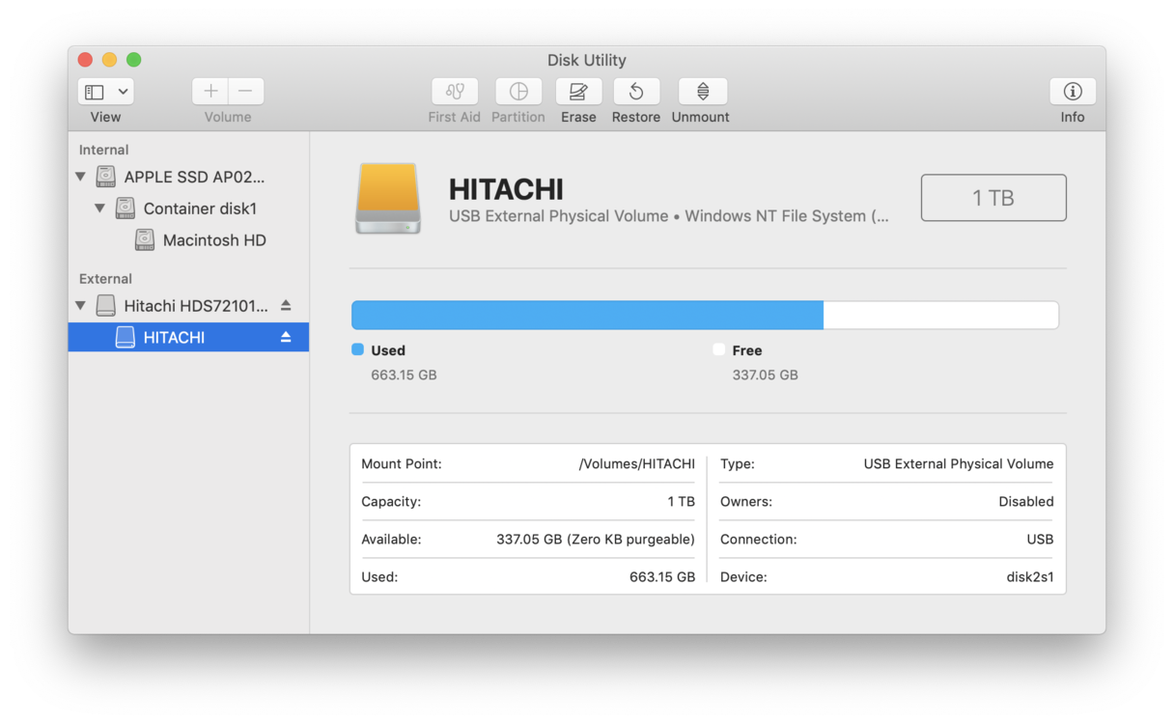Screen dimensions: 1174x724
Task: Click the Owners Disabled value
Action: (1026, 502)
